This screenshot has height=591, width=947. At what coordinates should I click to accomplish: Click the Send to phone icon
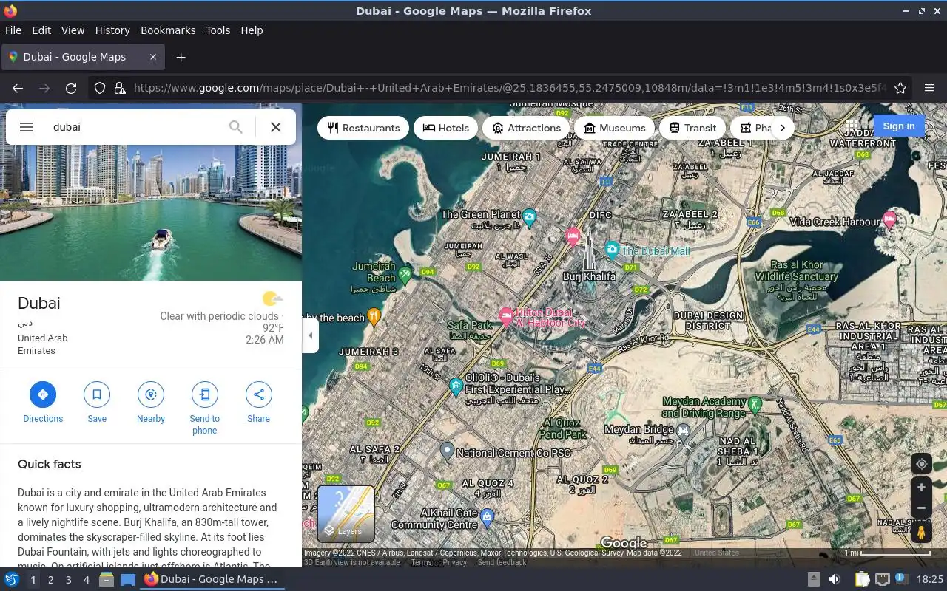tap(205, 394)
